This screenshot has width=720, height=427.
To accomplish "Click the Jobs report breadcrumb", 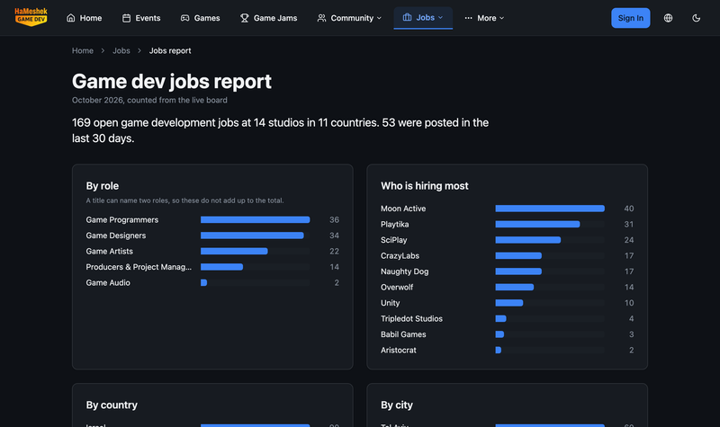I will pos(170,50).
